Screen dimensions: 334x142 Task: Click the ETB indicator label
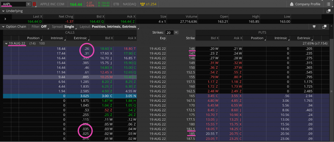coord(116,4)
